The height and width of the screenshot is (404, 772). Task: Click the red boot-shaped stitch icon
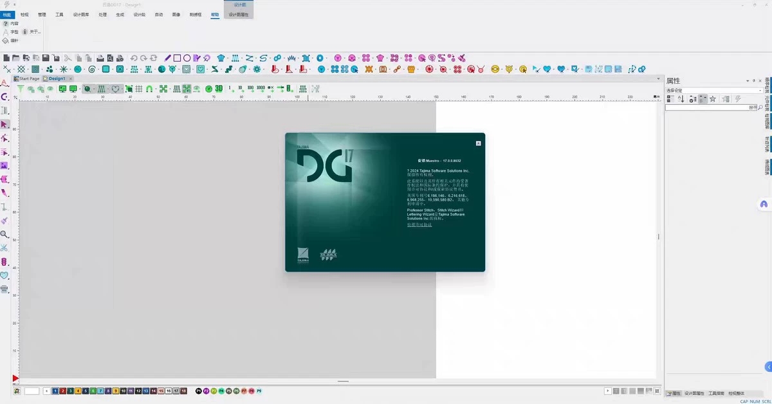tap(275, 69)
